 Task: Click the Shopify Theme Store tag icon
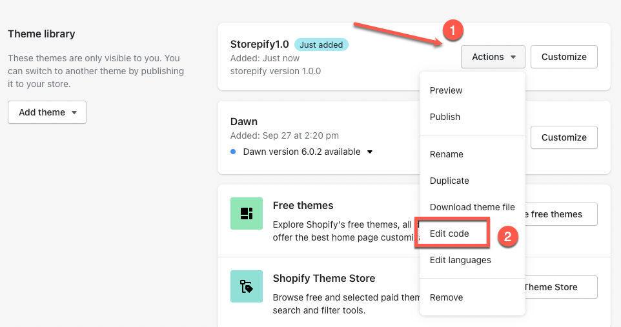click(x=247, y=286)
